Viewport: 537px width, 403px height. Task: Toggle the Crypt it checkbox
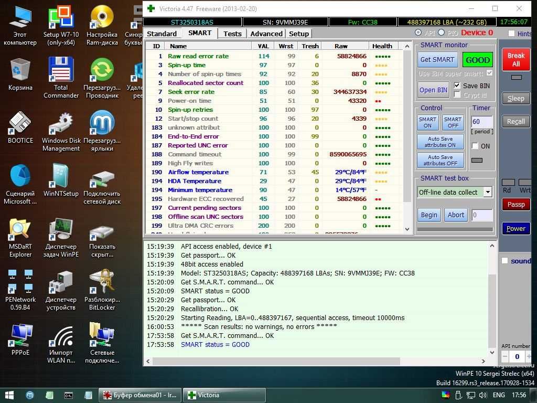coord(457,94)
